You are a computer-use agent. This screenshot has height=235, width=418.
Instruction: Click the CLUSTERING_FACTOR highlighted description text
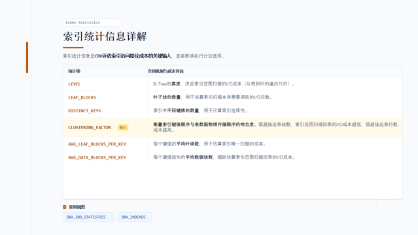[x=276, y=127]
